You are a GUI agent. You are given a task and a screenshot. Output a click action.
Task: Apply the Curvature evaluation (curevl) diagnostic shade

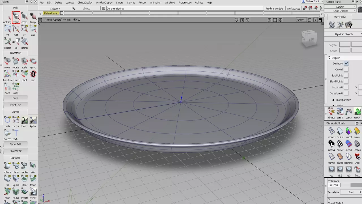357,132
